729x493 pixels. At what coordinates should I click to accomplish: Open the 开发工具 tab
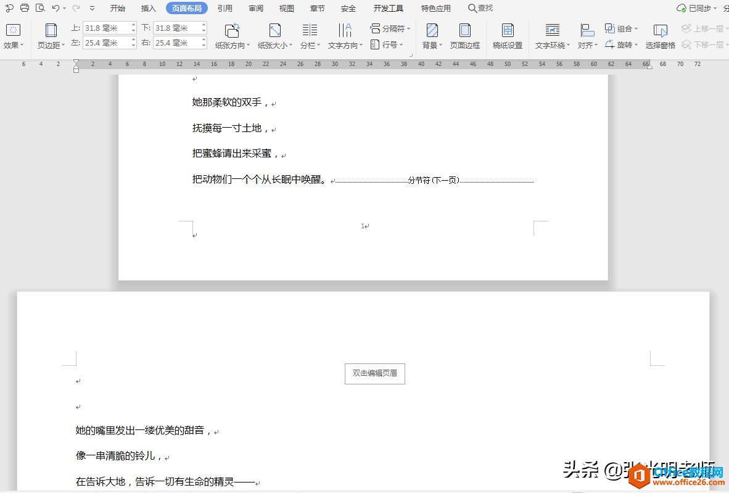click(388, 9)
